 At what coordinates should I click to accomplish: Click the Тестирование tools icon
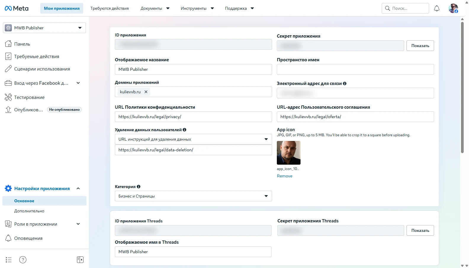tap(8, 97)
